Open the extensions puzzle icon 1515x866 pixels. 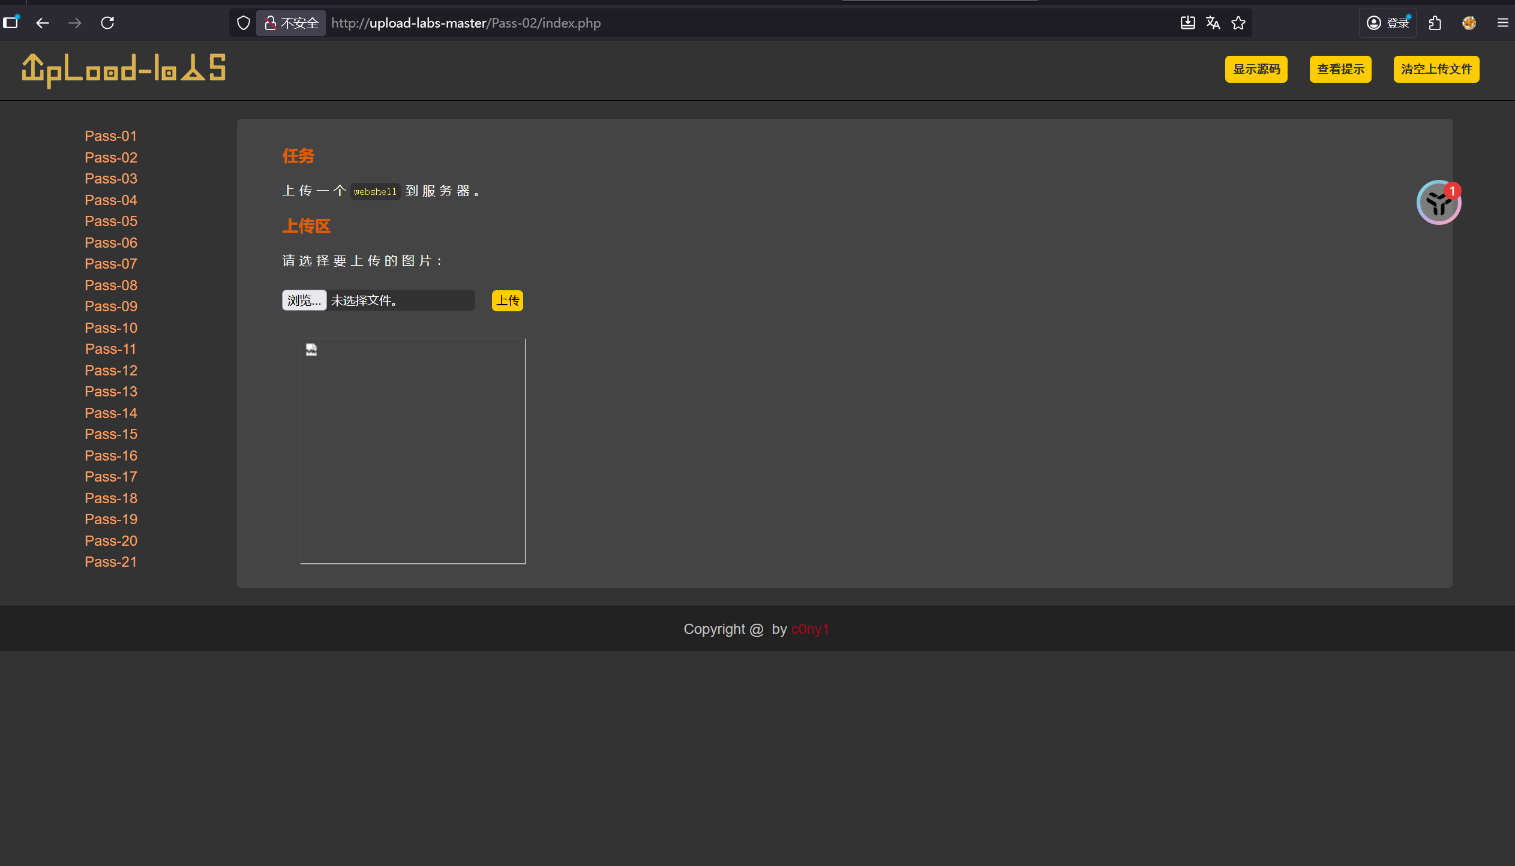[1435, 23]
